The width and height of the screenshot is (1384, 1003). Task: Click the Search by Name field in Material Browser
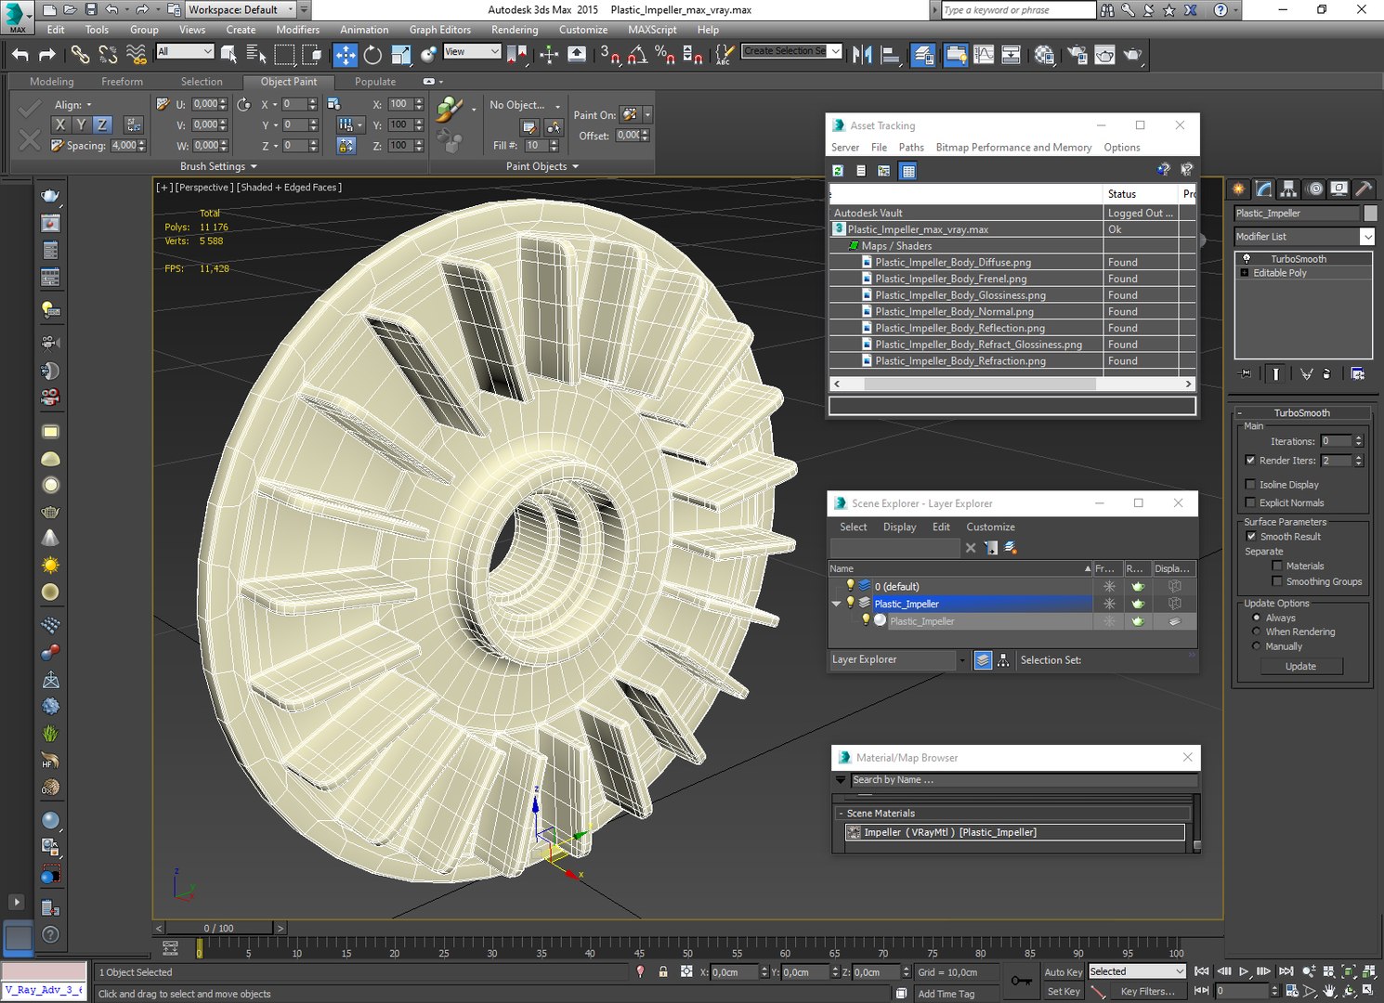click(1024, 780)
